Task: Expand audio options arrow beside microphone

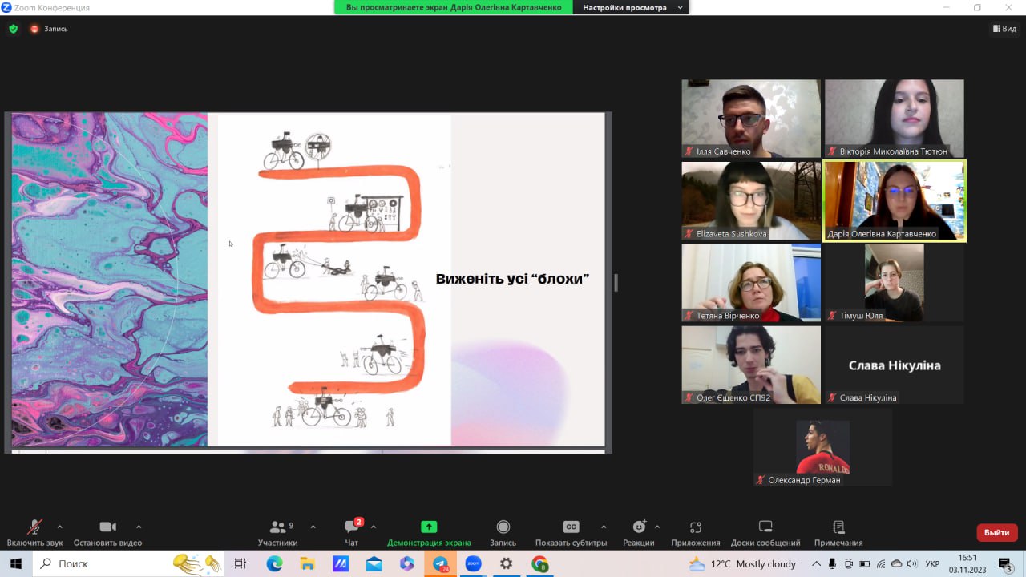Action: click(59, 527)
